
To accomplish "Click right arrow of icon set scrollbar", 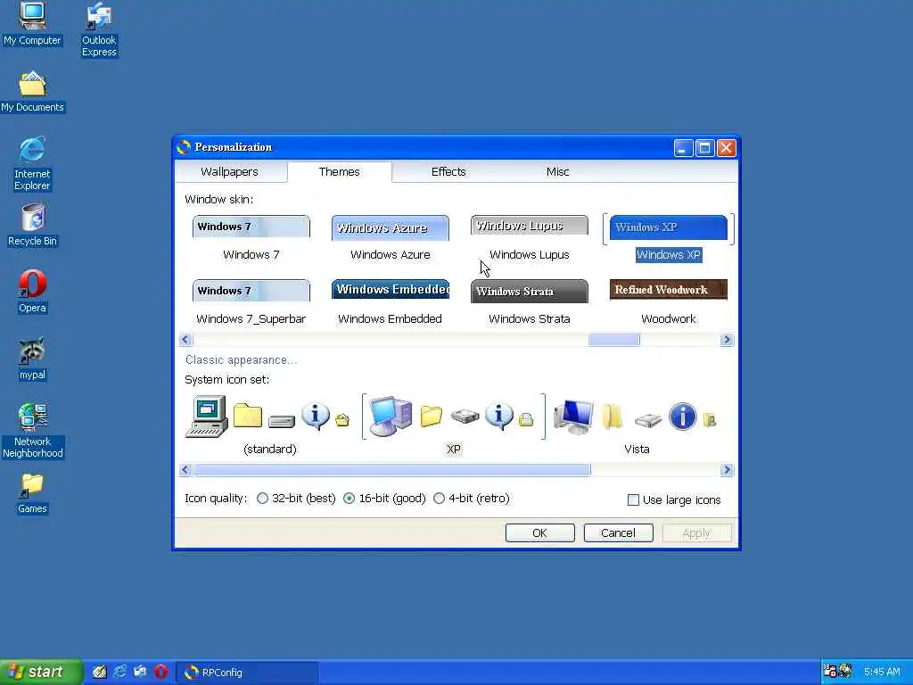I will click(x=727, y=470).
